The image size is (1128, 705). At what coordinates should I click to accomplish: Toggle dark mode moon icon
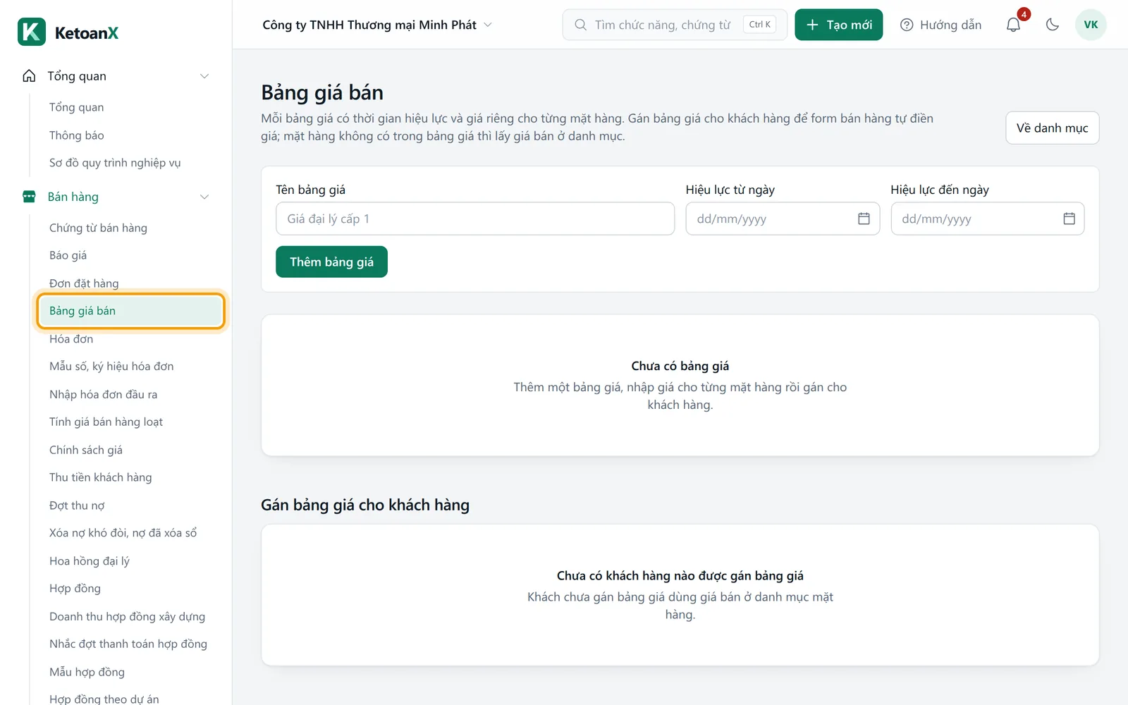pyautogui.click(x=1053, y=25)
